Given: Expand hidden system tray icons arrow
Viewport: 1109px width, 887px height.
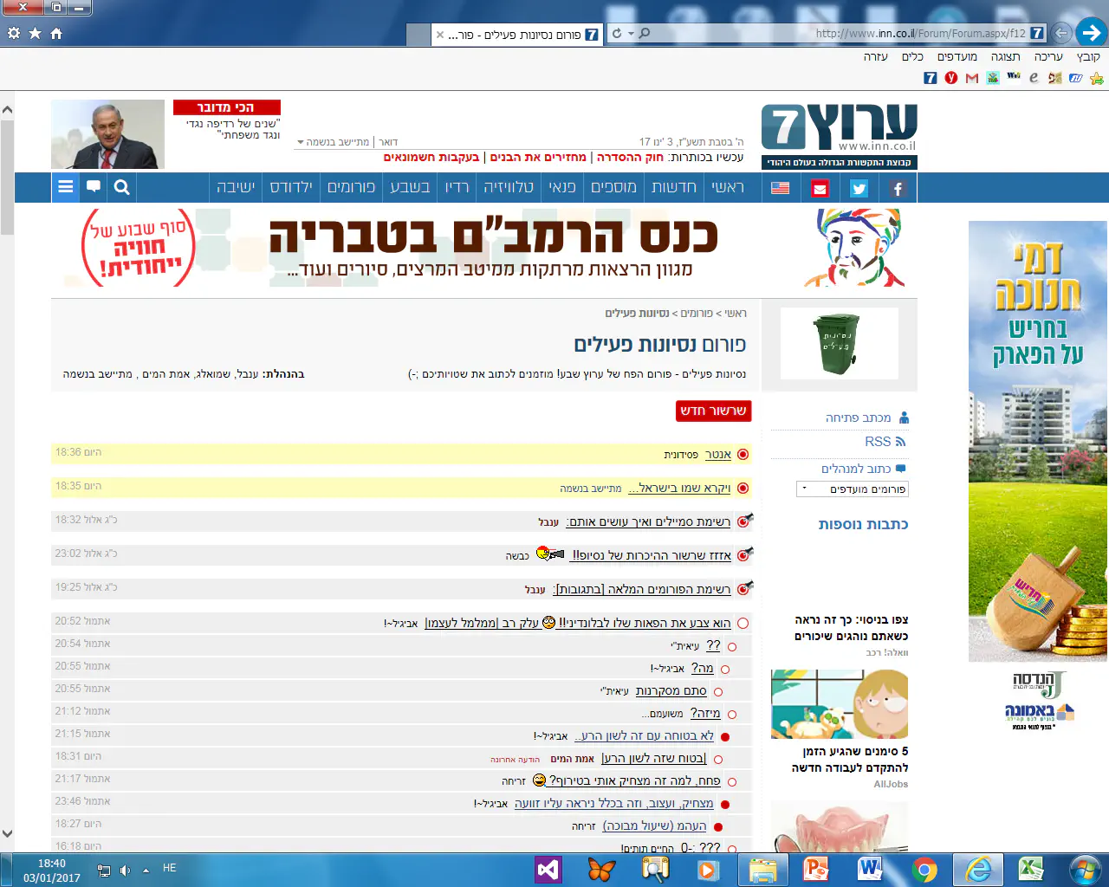Looking at the screenshot, I should (146, 870).
